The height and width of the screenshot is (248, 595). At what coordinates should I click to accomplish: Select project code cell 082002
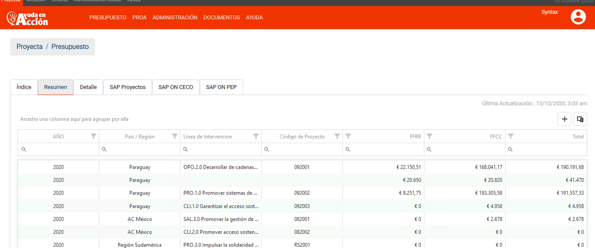point(302,232)
